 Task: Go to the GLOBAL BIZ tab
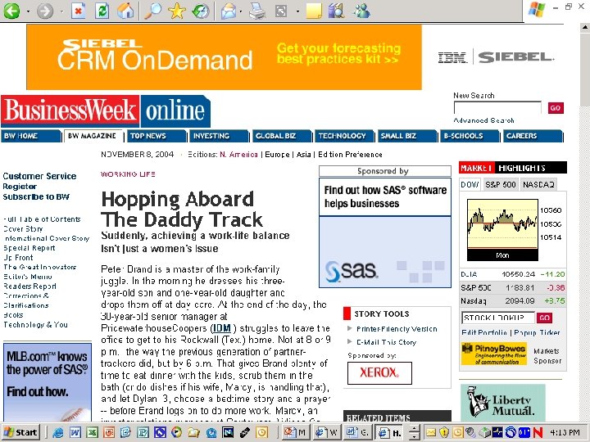pos(282,136)
